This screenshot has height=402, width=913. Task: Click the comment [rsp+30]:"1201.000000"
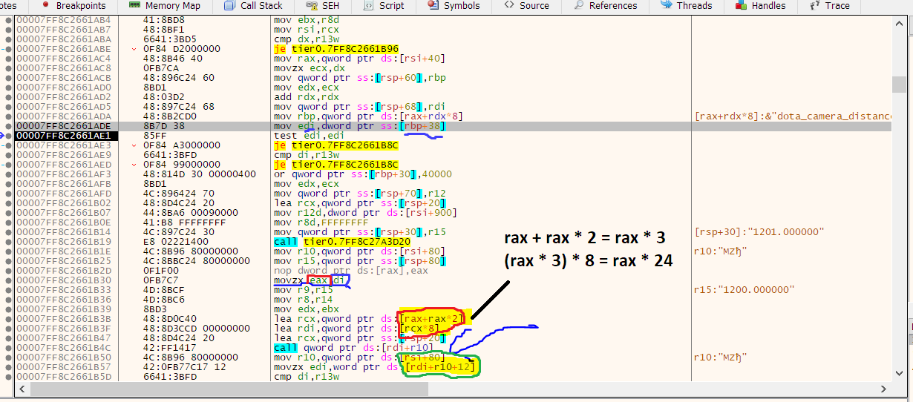[759, 232]
